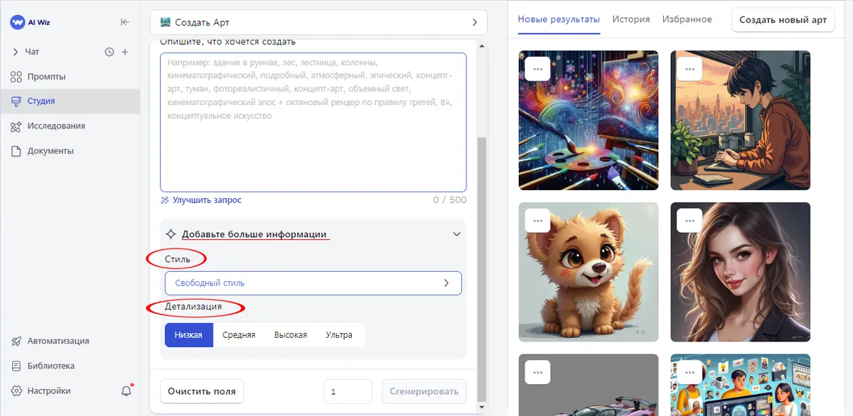The width and height of the screenshot is (853, 416).
Task: Click Создать новый арт button
Action: 782,20
